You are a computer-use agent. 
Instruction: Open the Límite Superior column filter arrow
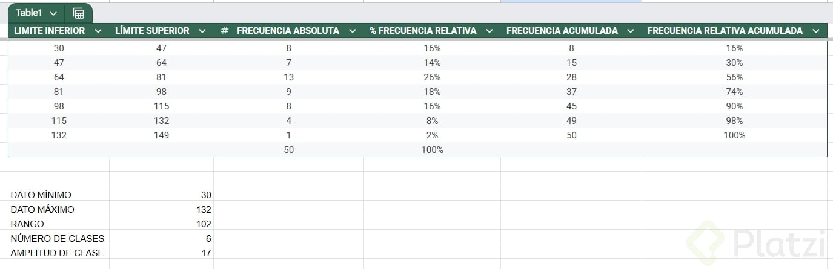coord(202,31)
